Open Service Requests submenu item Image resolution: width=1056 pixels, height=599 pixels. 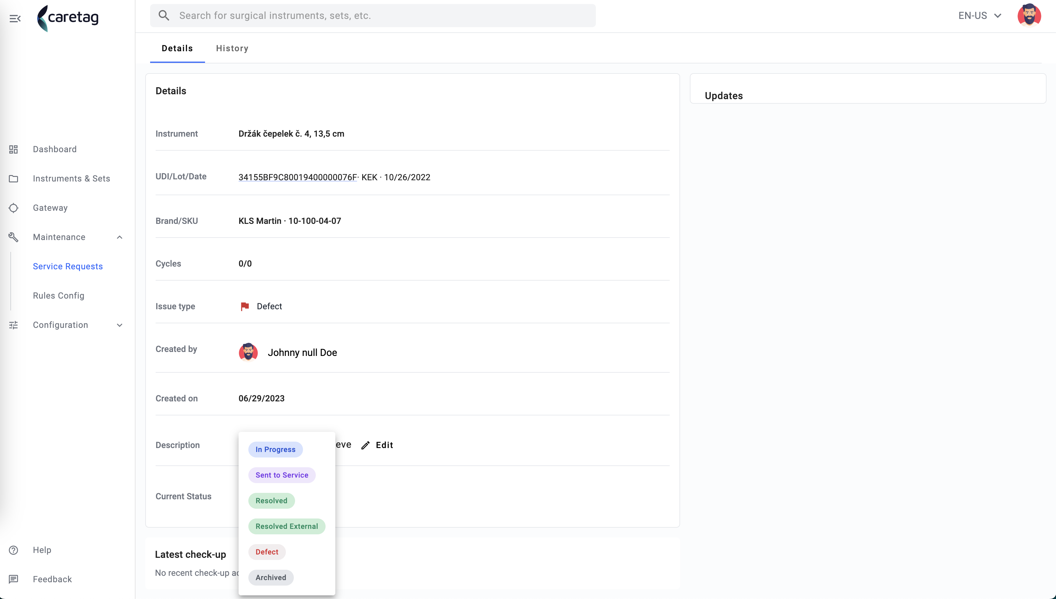[68, 266]
